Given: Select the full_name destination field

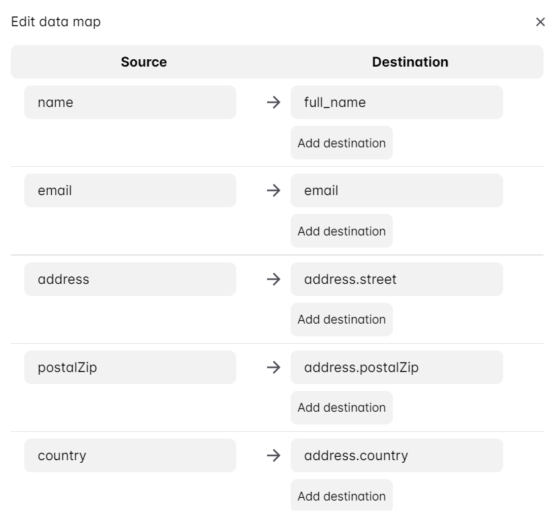Looking at the screenshot, I should pyautogui.click(x=396, y=102).
